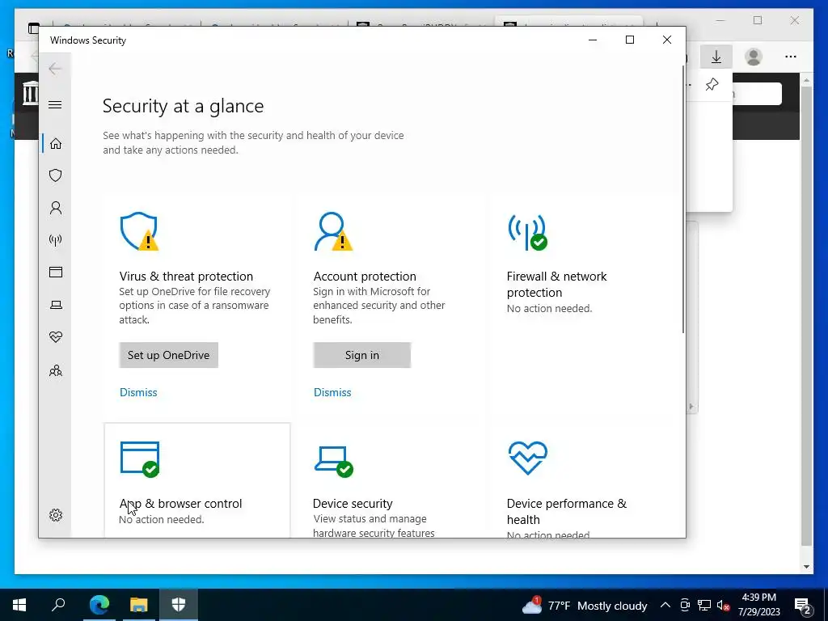Open Microsoft Edge from the taskbar
The image size is (828, 621).
[x=99, y=605]
